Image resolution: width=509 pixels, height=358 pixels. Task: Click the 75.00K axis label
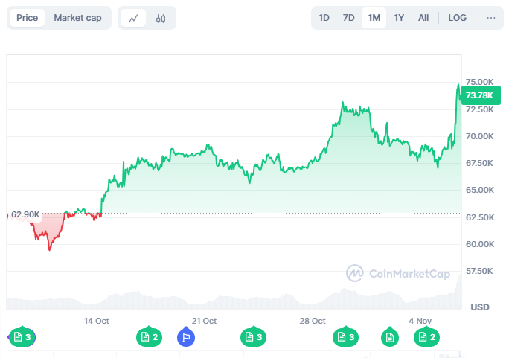[x=479, y=82]
